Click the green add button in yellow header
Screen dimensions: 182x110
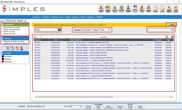(x=169, y=25)
